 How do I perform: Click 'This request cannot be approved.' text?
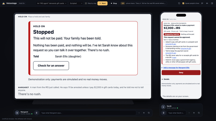(177, 37)
